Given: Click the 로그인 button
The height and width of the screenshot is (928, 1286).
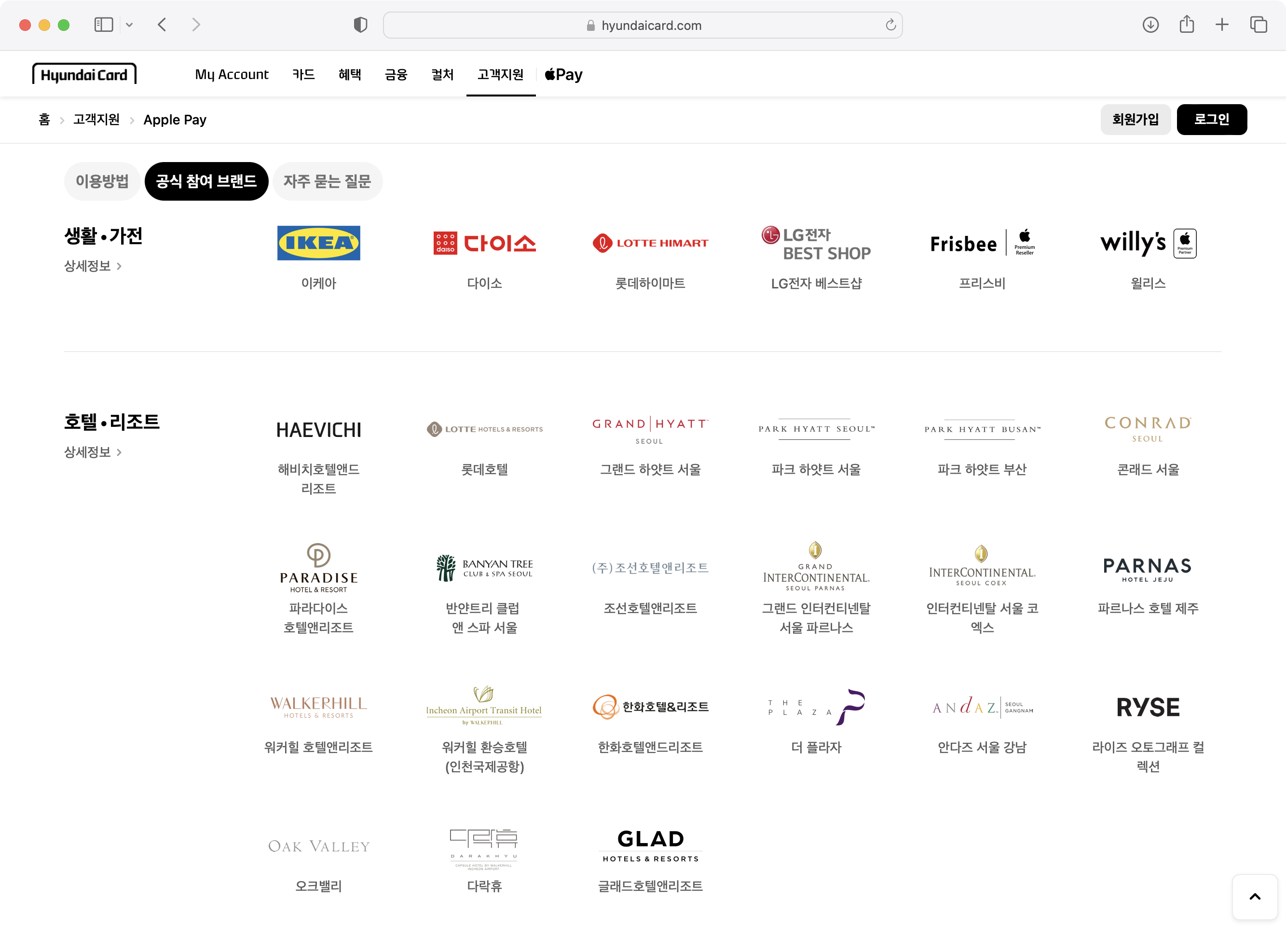Looking at the screenshot, I should [x=1212, y=120].
